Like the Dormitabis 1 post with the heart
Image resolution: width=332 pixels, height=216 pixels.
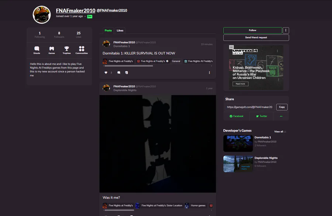point(106,73)
